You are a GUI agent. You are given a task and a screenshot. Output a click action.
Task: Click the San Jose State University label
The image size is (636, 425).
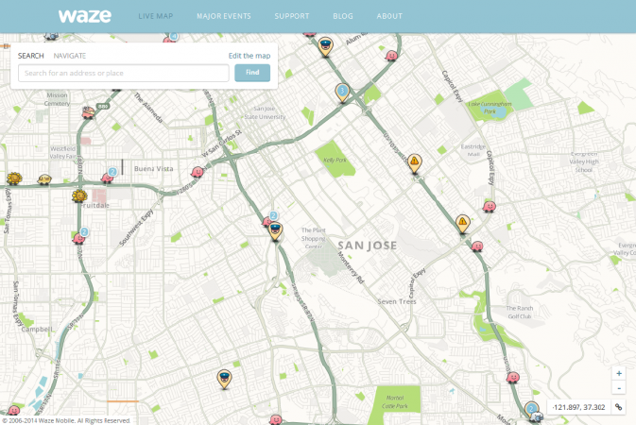coord(265,112)
